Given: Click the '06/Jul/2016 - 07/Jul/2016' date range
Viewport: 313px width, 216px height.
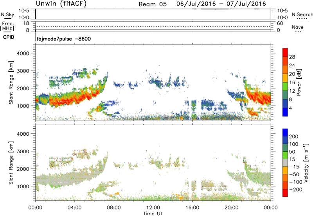Looking at the screenshot, I should click(x=221, y=4).
